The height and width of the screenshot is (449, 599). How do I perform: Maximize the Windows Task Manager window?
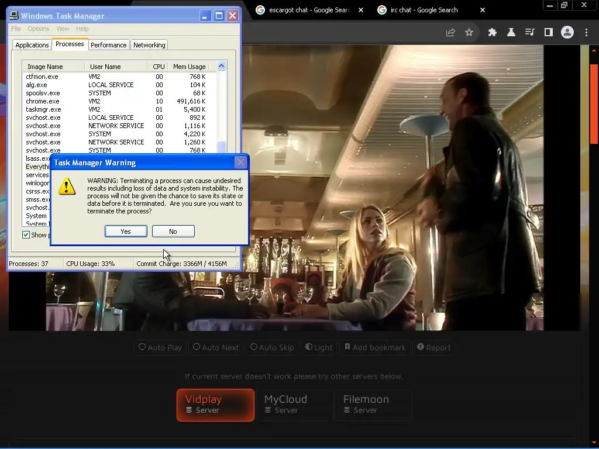(x=219, y=16)
